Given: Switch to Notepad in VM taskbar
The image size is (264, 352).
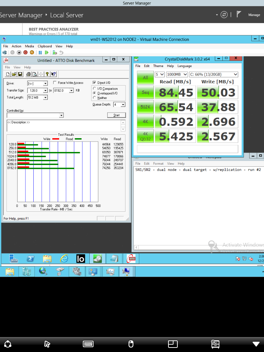Looking at the screenshot, I should [114, 258].
